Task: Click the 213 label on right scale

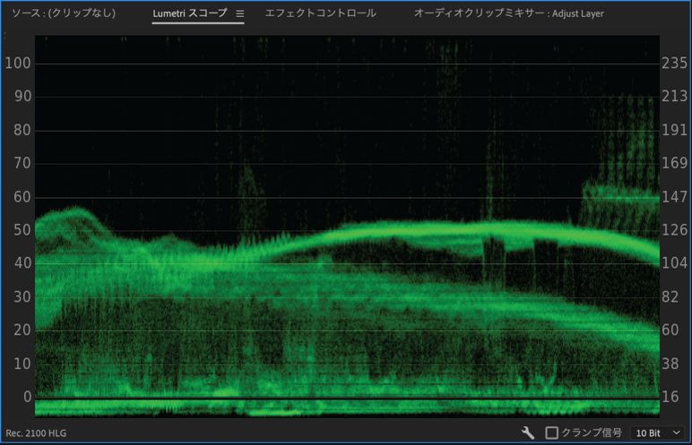Action: coord(674,96)
